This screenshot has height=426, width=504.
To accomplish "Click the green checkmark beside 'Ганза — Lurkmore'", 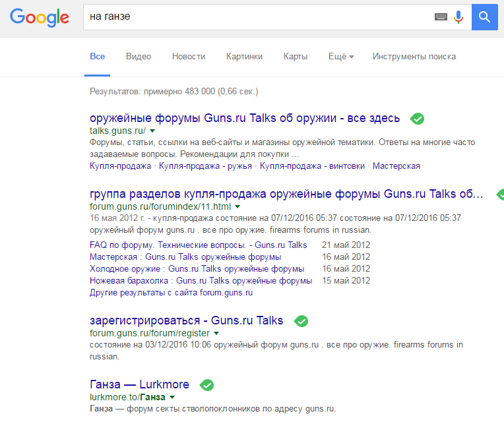I will pos(206,385).
